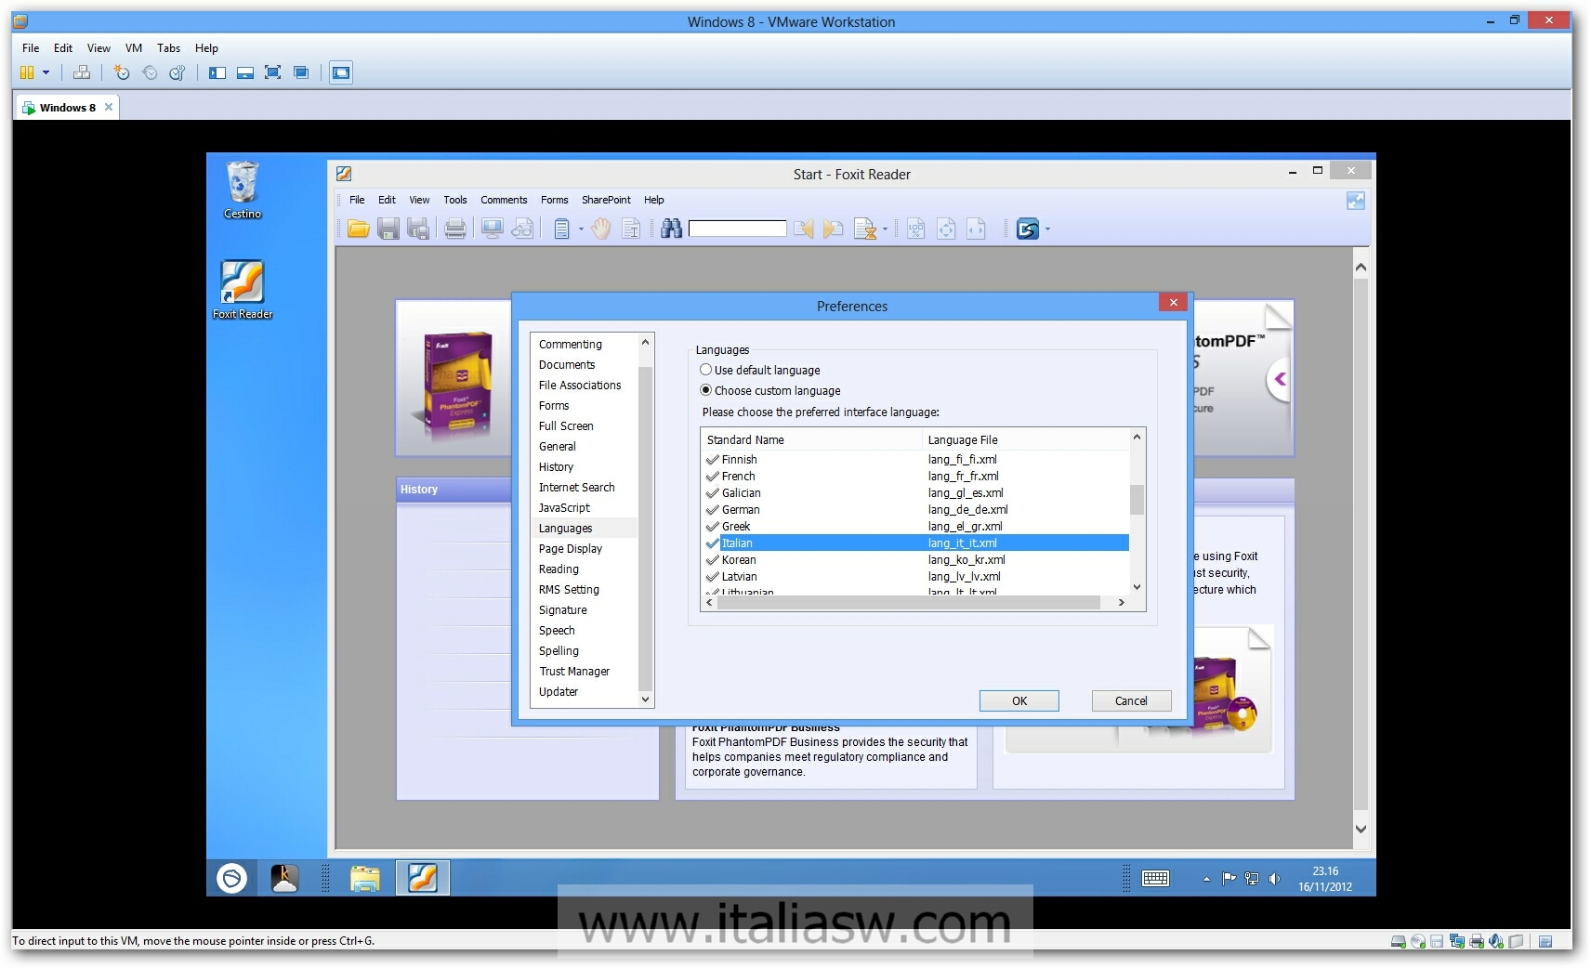Show hidden tray icons arrow
This screenshot has height=968, width=1591.
click(x=1206, y=879)
